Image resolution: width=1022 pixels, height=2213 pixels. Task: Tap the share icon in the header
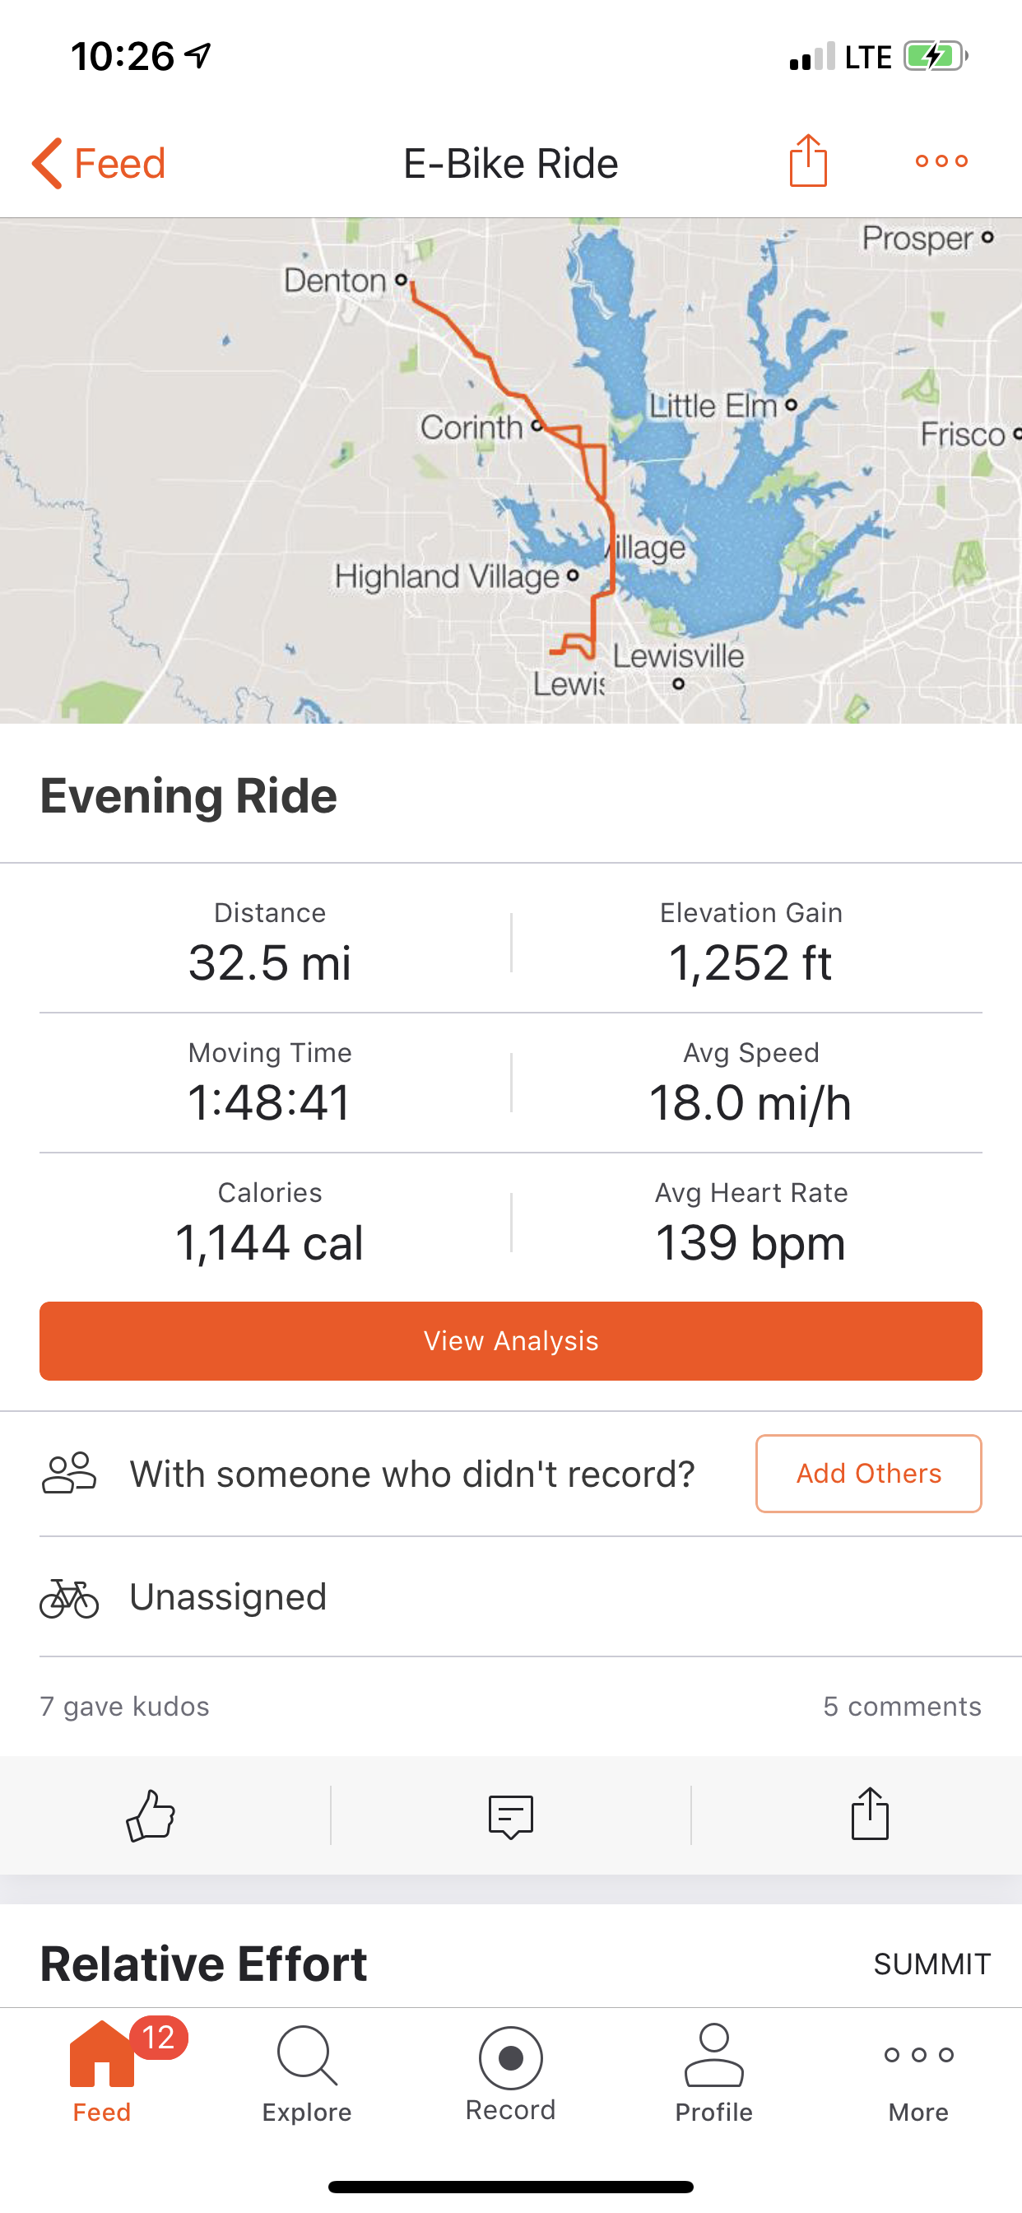(x=807, y=161)
